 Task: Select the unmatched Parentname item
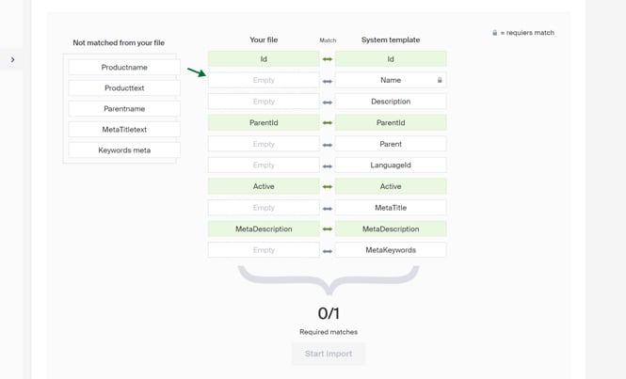(124, 109)
